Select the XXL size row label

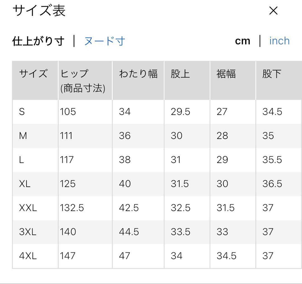[28, 208]
